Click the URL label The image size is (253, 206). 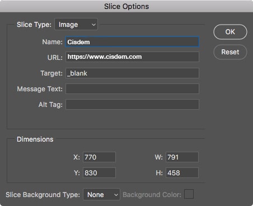click(55, 58)
